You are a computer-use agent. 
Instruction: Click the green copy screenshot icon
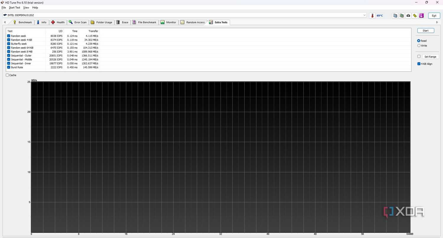coord(402,15)
